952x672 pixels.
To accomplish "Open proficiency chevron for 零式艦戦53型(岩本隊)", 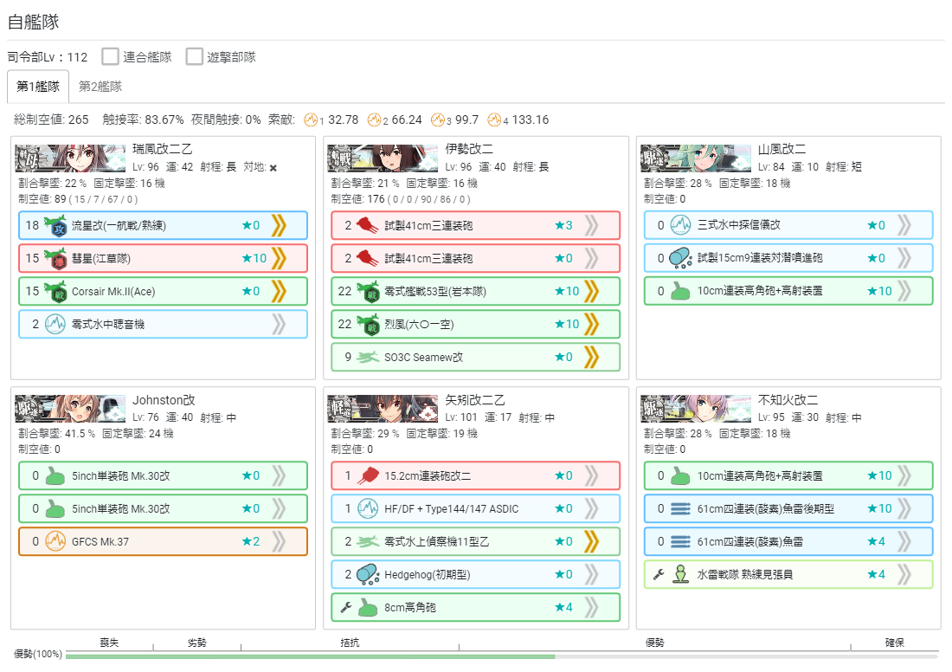I will (591, 291).
